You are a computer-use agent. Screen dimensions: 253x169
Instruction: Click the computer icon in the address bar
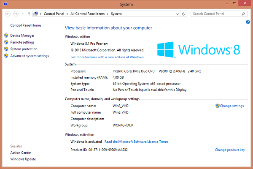coord(36,14)
